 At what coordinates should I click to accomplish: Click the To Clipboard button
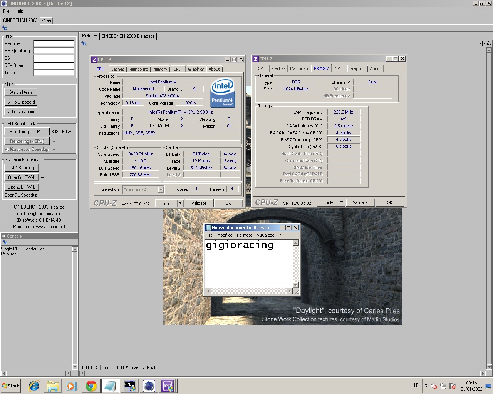coord(21,102)
